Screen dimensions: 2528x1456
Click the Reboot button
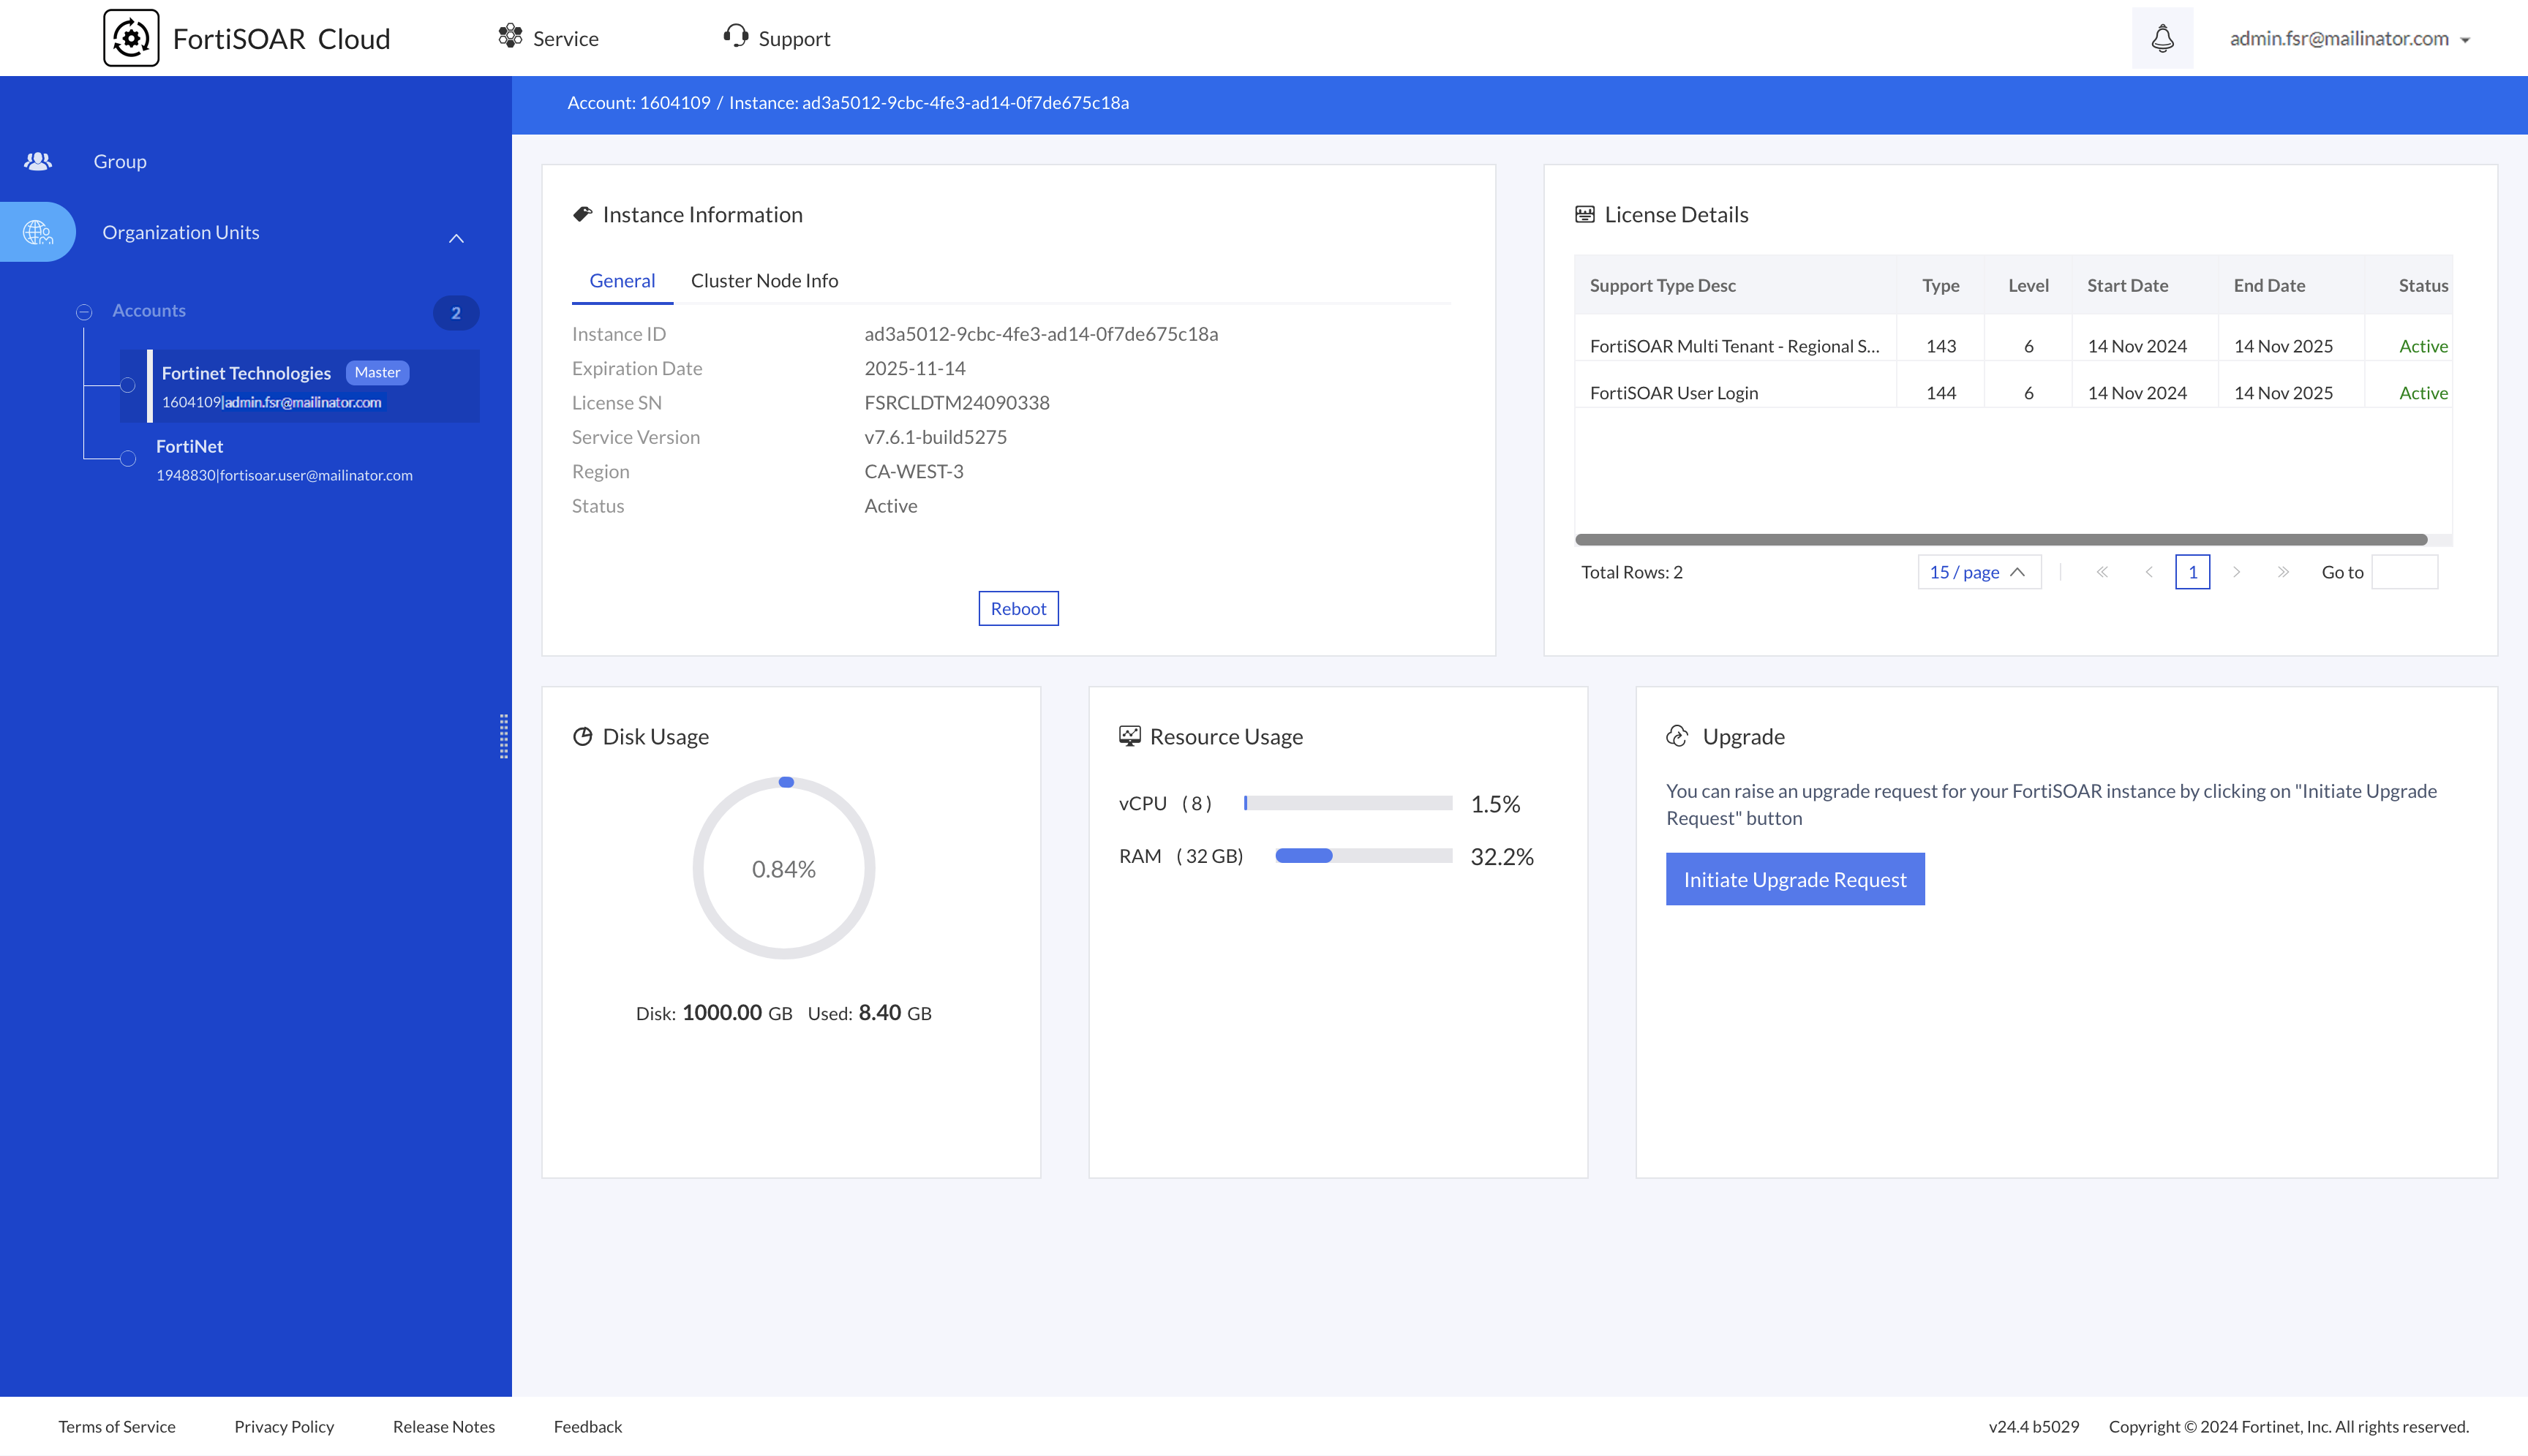1018,608
